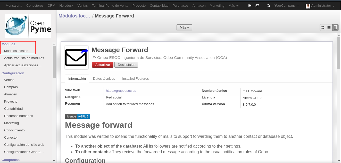341x163 pixels.
Task: Open Almacén under Configuración sidebar
Action: [11, 94]
